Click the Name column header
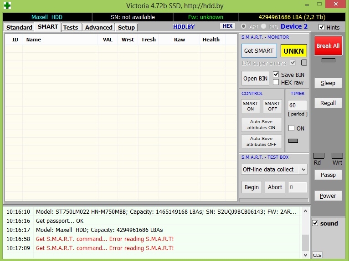This screenshot has height=261, width=349. (60, 40)
